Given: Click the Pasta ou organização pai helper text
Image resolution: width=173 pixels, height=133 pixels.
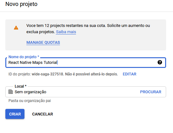Looking at the screenshot, I should [x=30, y=101].
